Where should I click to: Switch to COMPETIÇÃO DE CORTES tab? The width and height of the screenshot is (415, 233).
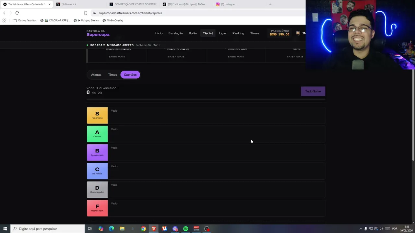[133, 4]
